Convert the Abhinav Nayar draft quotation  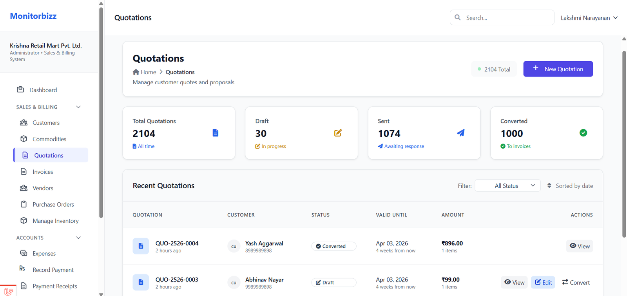point(576,282)
